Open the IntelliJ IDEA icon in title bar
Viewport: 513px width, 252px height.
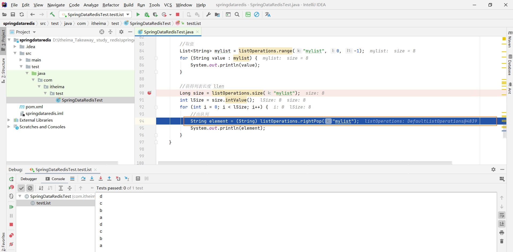coord(4,5)
